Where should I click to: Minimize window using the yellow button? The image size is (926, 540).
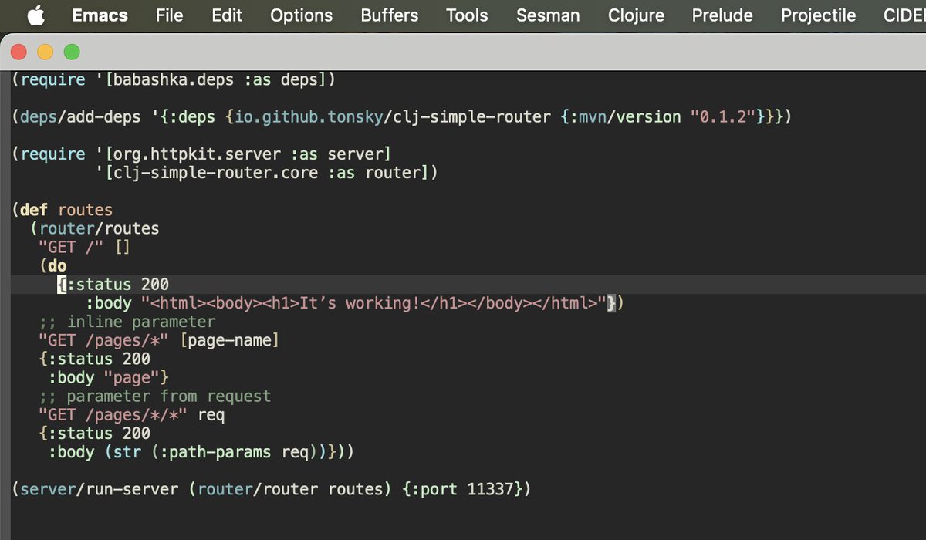tap(46, 52)
